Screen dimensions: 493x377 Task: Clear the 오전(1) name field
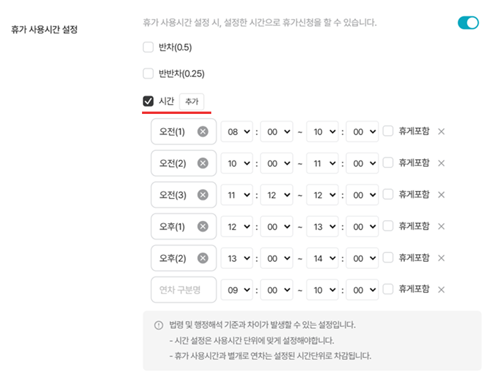(x=203, y=132)
